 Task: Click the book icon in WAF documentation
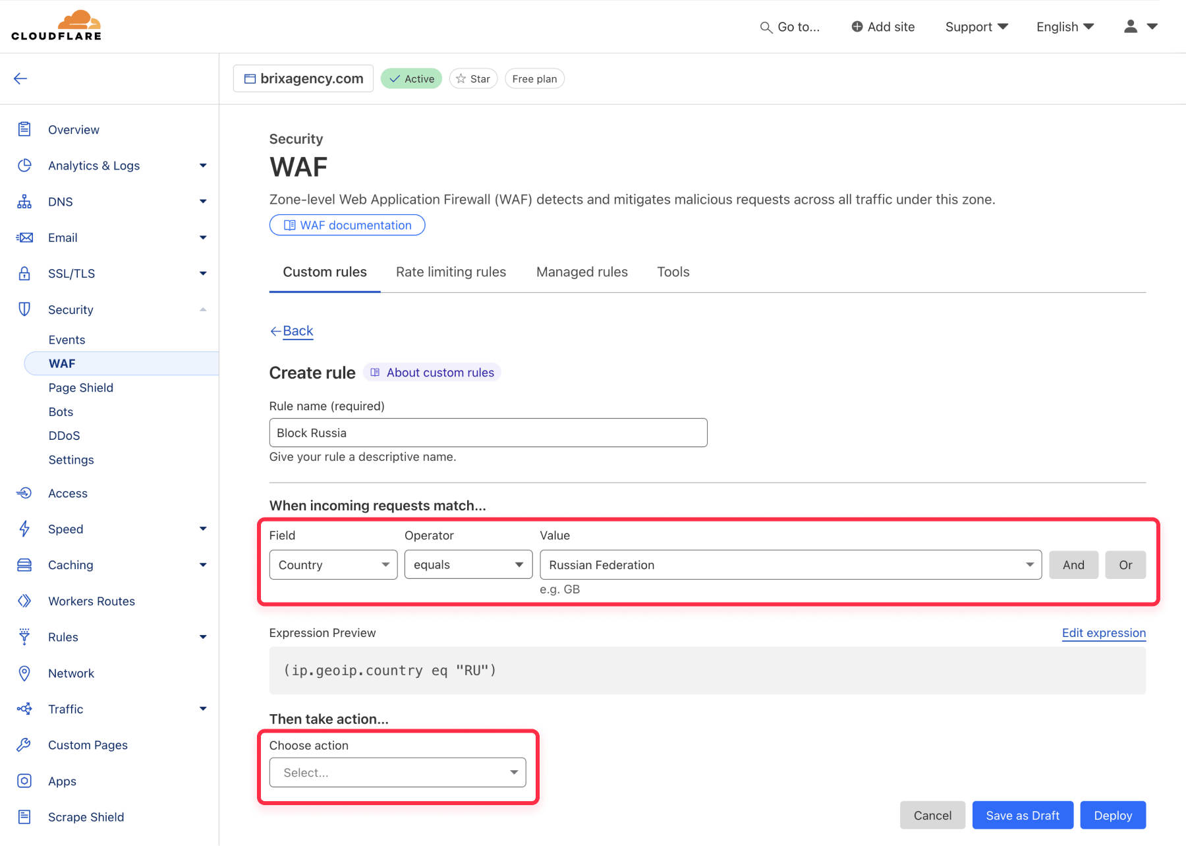click(x=289, y=226)
